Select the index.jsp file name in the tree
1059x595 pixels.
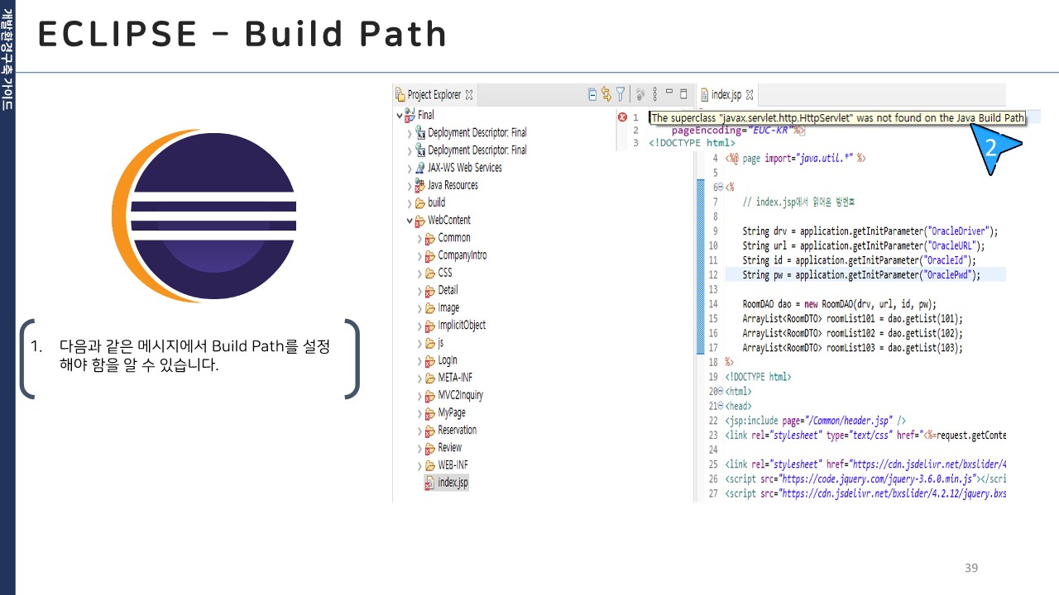pos(453,483)
